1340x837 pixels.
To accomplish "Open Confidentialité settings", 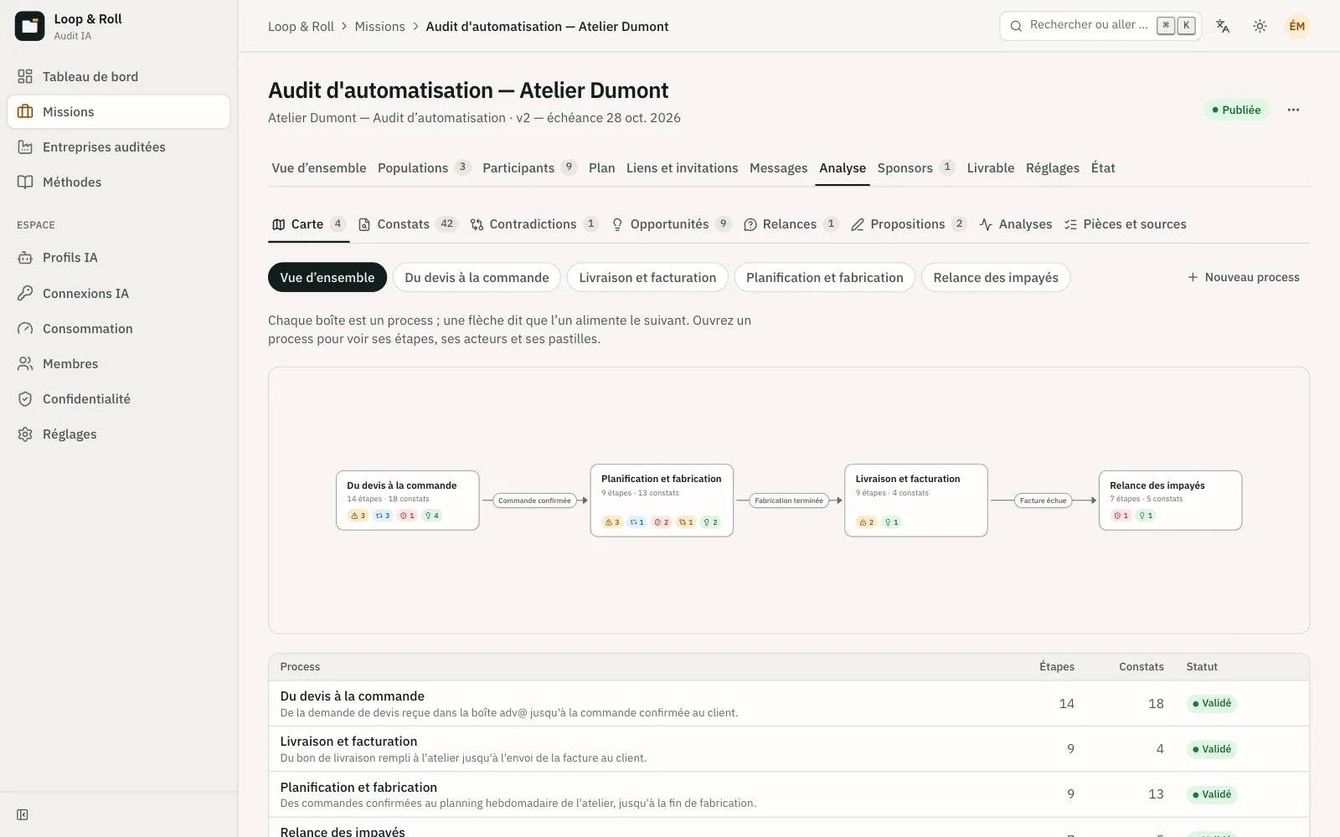I will pyautogui.click(x=118, y=398).
